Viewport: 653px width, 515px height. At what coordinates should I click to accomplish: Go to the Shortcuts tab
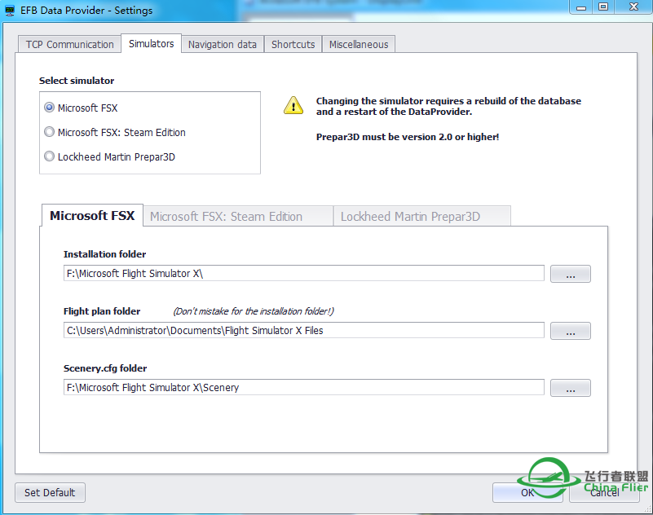coord(293,44)
